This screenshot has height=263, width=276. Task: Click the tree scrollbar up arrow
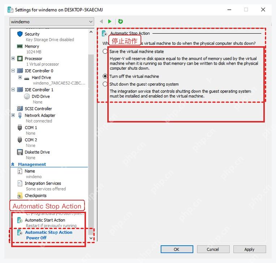[x=91, y=32]
